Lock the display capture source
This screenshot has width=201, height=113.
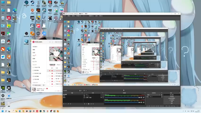[103, 97]
